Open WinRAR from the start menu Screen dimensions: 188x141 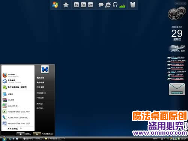(18, 100)
